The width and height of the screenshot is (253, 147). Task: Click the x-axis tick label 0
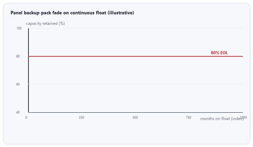pos(26,118)
